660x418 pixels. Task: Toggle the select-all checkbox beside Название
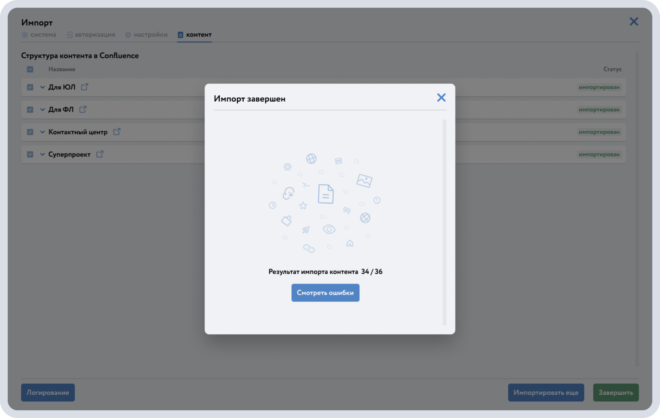point(30,69)
